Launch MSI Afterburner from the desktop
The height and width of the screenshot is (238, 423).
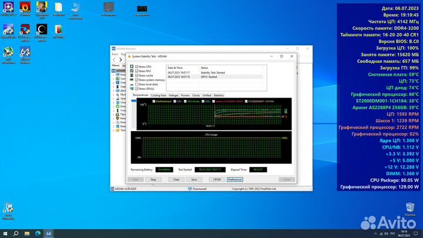8,55
